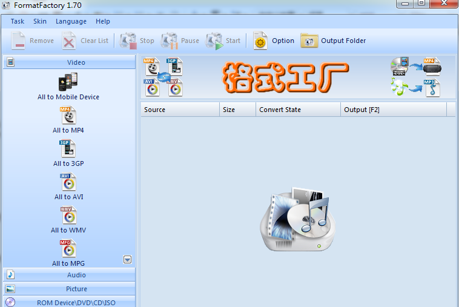
Task: Click the Output Folder label
Action: (343, 41)
